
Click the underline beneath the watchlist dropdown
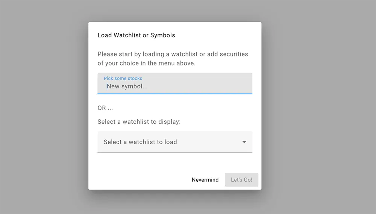[175, 152]
